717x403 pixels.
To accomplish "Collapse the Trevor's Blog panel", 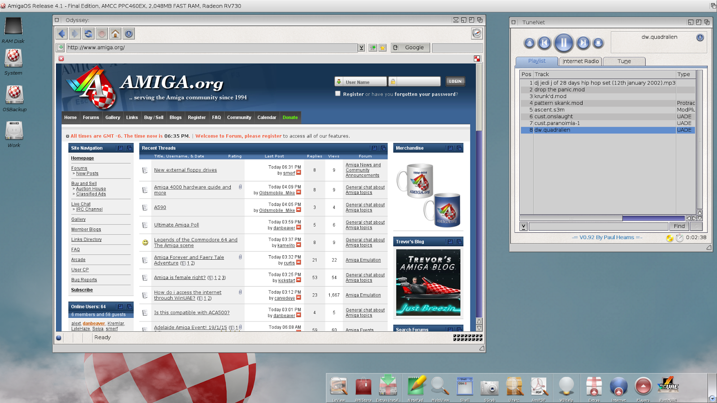I will [x=450, y=242].
